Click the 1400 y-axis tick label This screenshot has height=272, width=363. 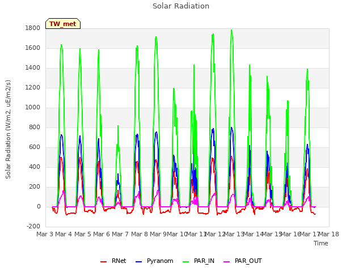33,68
